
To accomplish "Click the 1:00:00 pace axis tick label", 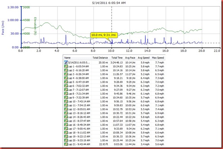I will (13, 20).
